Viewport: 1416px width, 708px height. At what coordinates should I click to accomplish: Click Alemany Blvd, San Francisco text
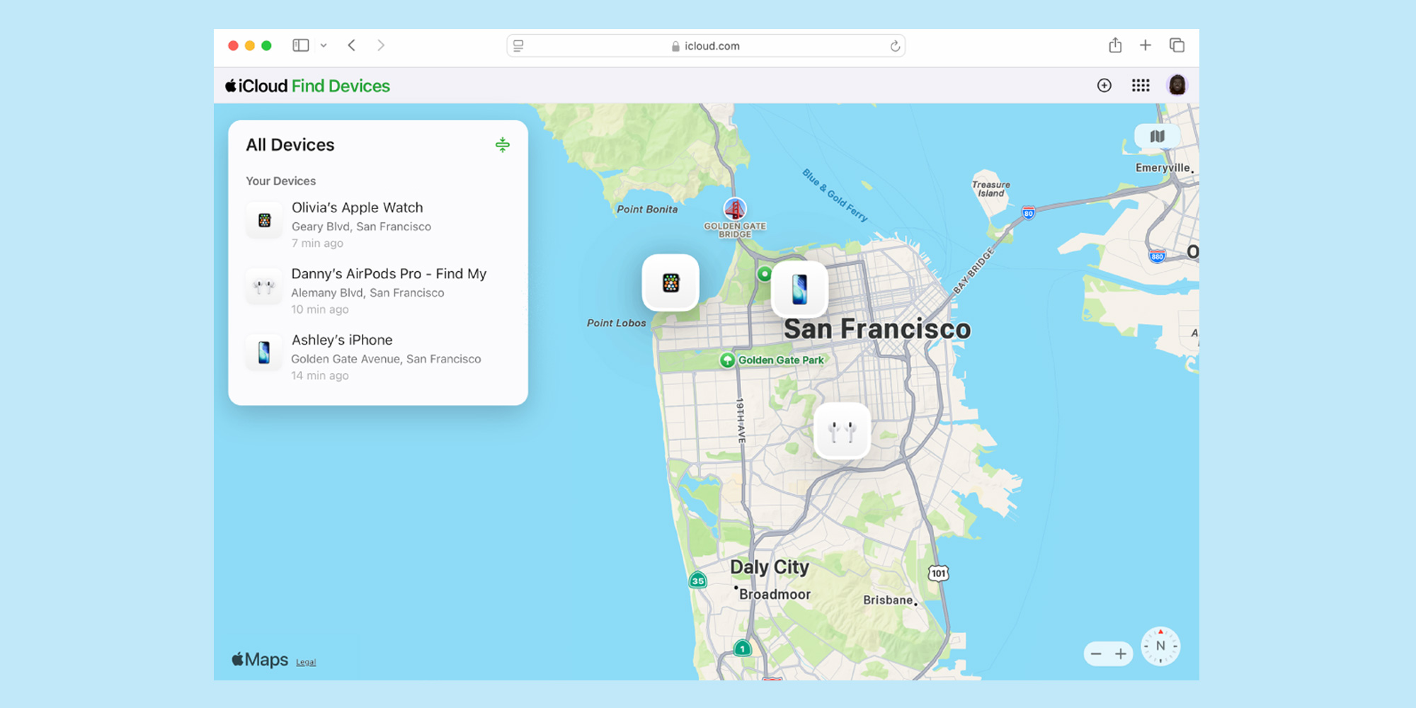pos(367,293)
